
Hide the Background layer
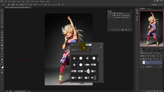[x=141, y=66]
